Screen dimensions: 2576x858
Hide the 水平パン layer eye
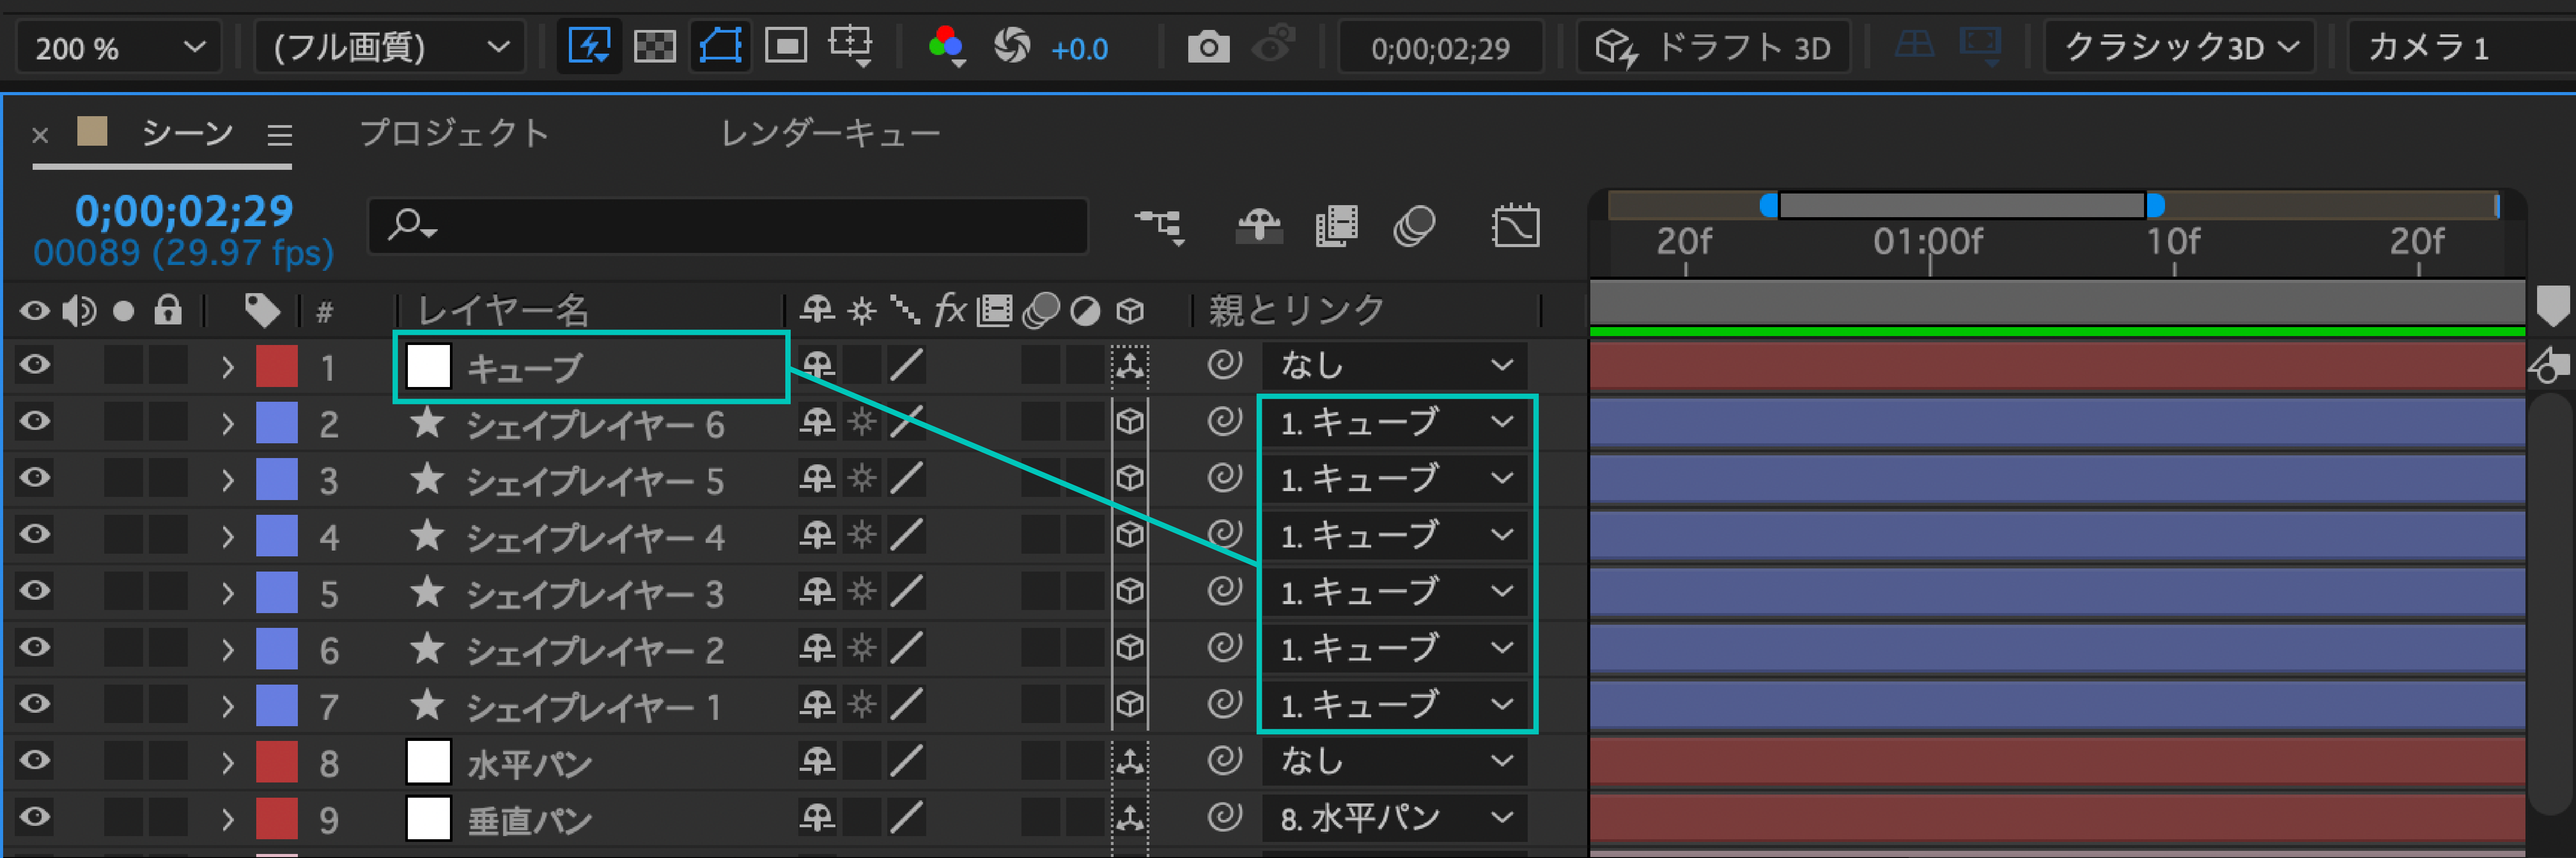click(35, 761)
